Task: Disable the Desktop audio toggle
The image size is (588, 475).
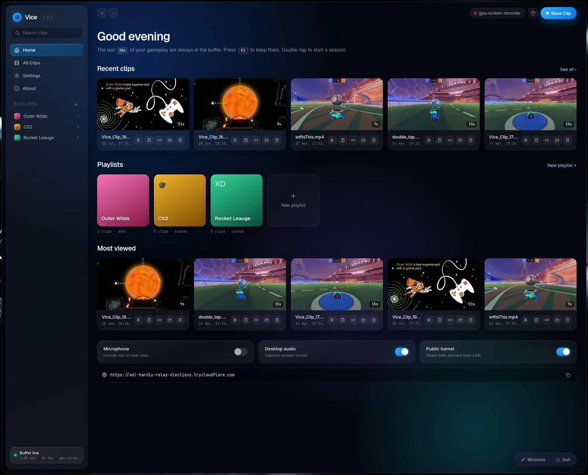Action: click(x=402, y=352)
